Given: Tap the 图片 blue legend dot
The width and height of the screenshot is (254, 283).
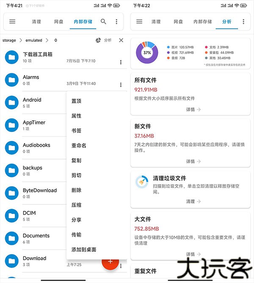Looking at the screenshot, I should pos(168,47).
